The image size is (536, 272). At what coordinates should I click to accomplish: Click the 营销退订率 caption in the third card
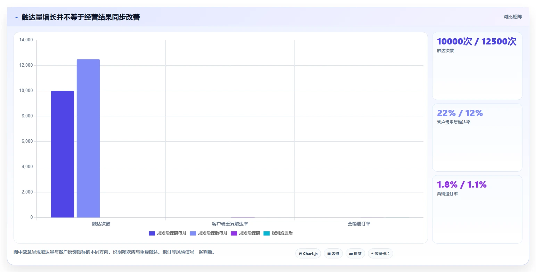point(447,193)
